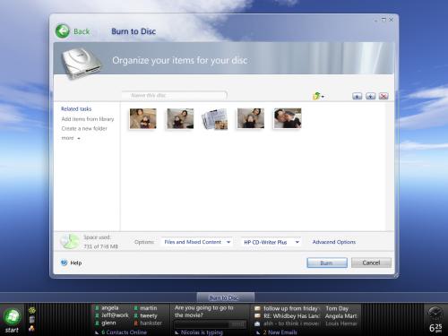Click contact name 'martin'
This screenshot has width=448, height=336.
[x=149, y=308]
